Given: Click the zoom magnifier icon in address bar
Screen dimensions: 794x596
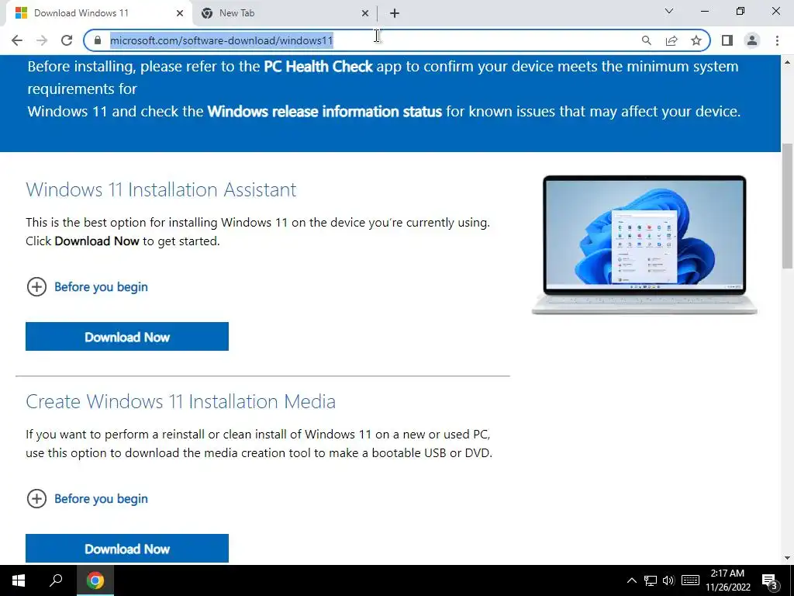Looking at the screenshot, I should coord(646,40).
